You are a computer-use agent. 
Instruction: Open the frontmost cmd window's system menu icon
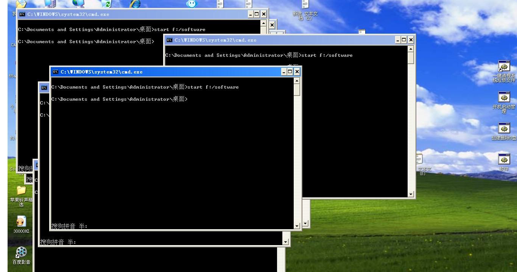click(x=56, y=72)
